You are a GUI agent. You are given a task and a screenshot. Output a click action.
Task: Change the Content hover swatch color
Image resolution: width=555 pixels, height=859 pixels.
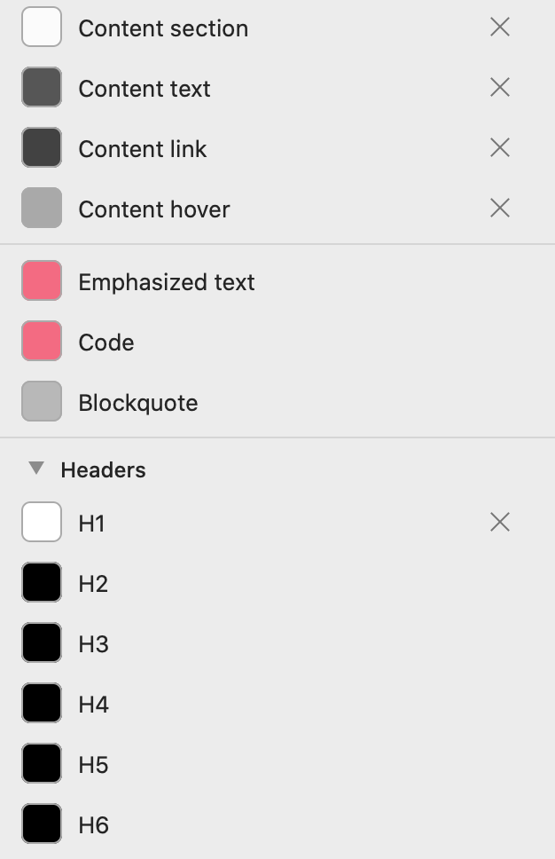click(42, 209)
